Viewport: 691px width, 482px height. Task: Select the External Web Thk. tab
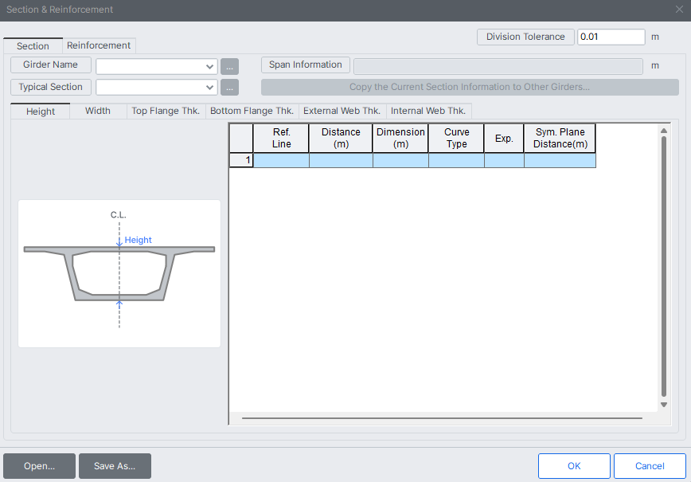[x=342, y=111]
